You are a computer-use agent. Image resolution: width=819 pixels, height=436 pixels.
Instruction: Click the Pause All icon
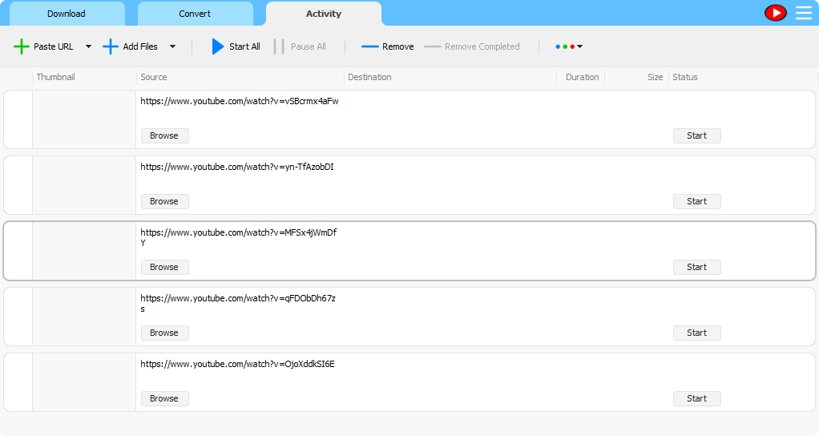pos(279,46)
